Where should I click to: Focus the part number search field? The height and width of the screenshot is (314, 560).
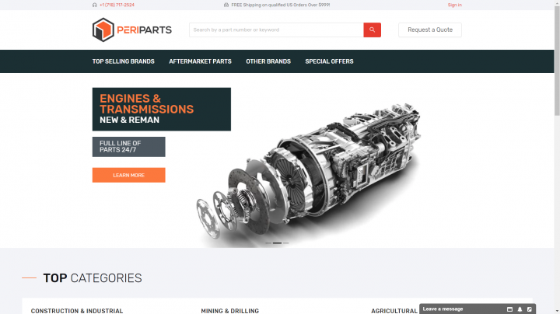[276, 30]
